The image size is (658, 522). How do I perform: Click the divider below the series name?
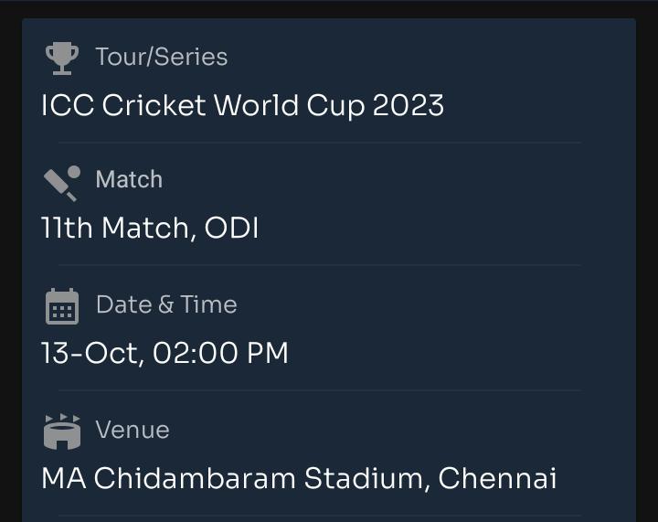pyautogui.click(x=320, y=143)
